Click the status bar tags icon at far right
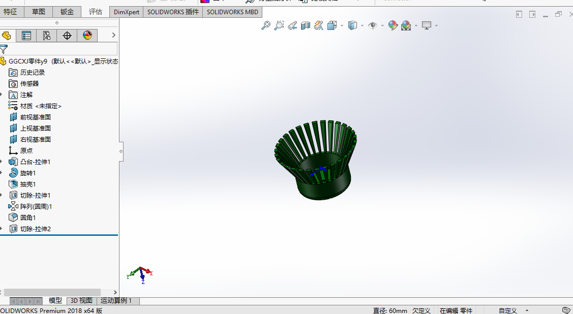Image resolution: width=573 pixels, height=314 pixels. [566, 310]
